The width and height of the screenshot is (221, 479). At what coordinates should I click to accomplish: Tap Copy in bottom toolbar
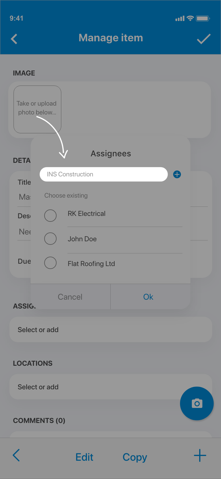pos(135,457)
